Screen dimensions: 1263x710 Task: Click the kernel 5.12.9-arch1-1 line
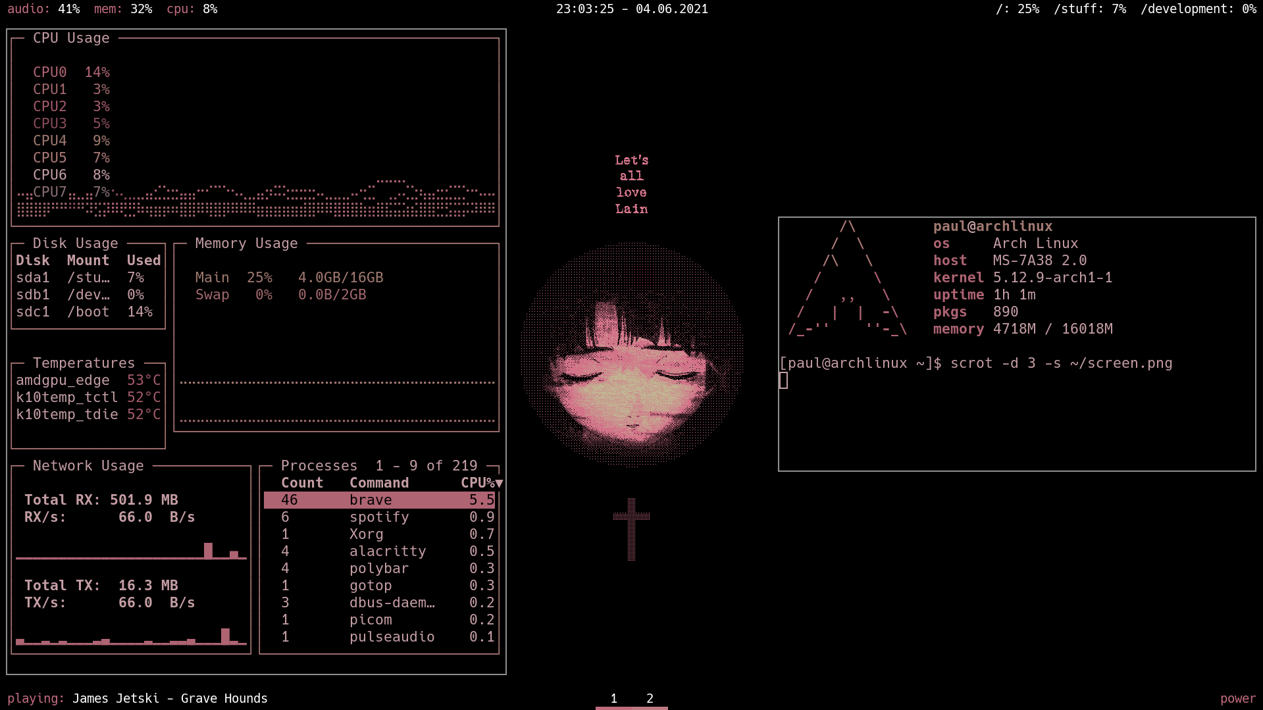click(x=1023, y=278)
